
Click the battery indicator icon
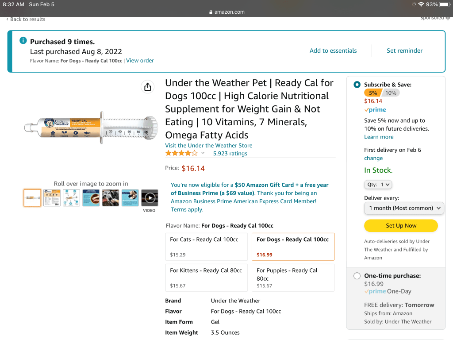coord(444,4)
